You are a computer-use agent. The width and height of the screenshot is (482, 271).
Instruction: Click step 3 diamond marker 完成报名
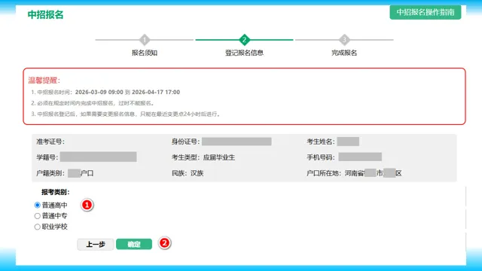[344, 40]
